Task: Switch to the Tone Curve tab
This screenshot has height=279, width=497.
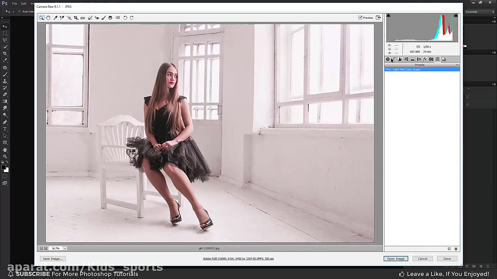Action: [x=394, y=59]
